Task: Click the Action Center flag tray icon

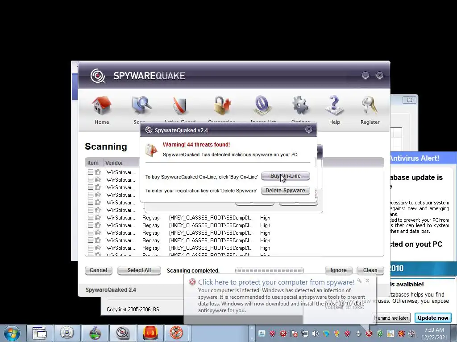Action: [294, 334]
